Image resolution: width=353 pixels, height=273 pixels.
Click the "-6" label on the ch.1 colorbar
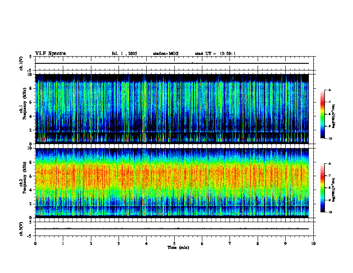(329, 90)
